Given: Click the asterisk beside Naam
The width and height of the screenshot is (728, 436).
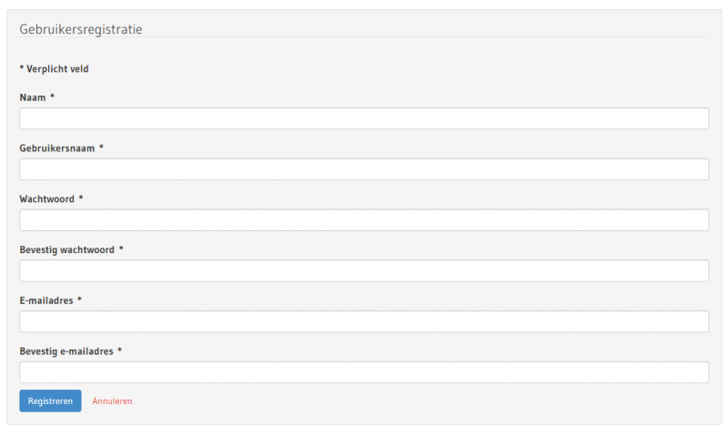Looking at the screenshot, I should point(53,96).
